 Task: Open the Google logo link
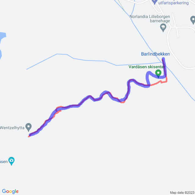[x=10, y=191]
